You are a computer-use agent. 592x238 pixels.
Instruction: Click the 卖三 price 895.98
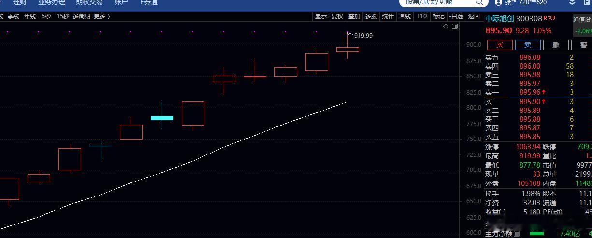tap(530, 75)
